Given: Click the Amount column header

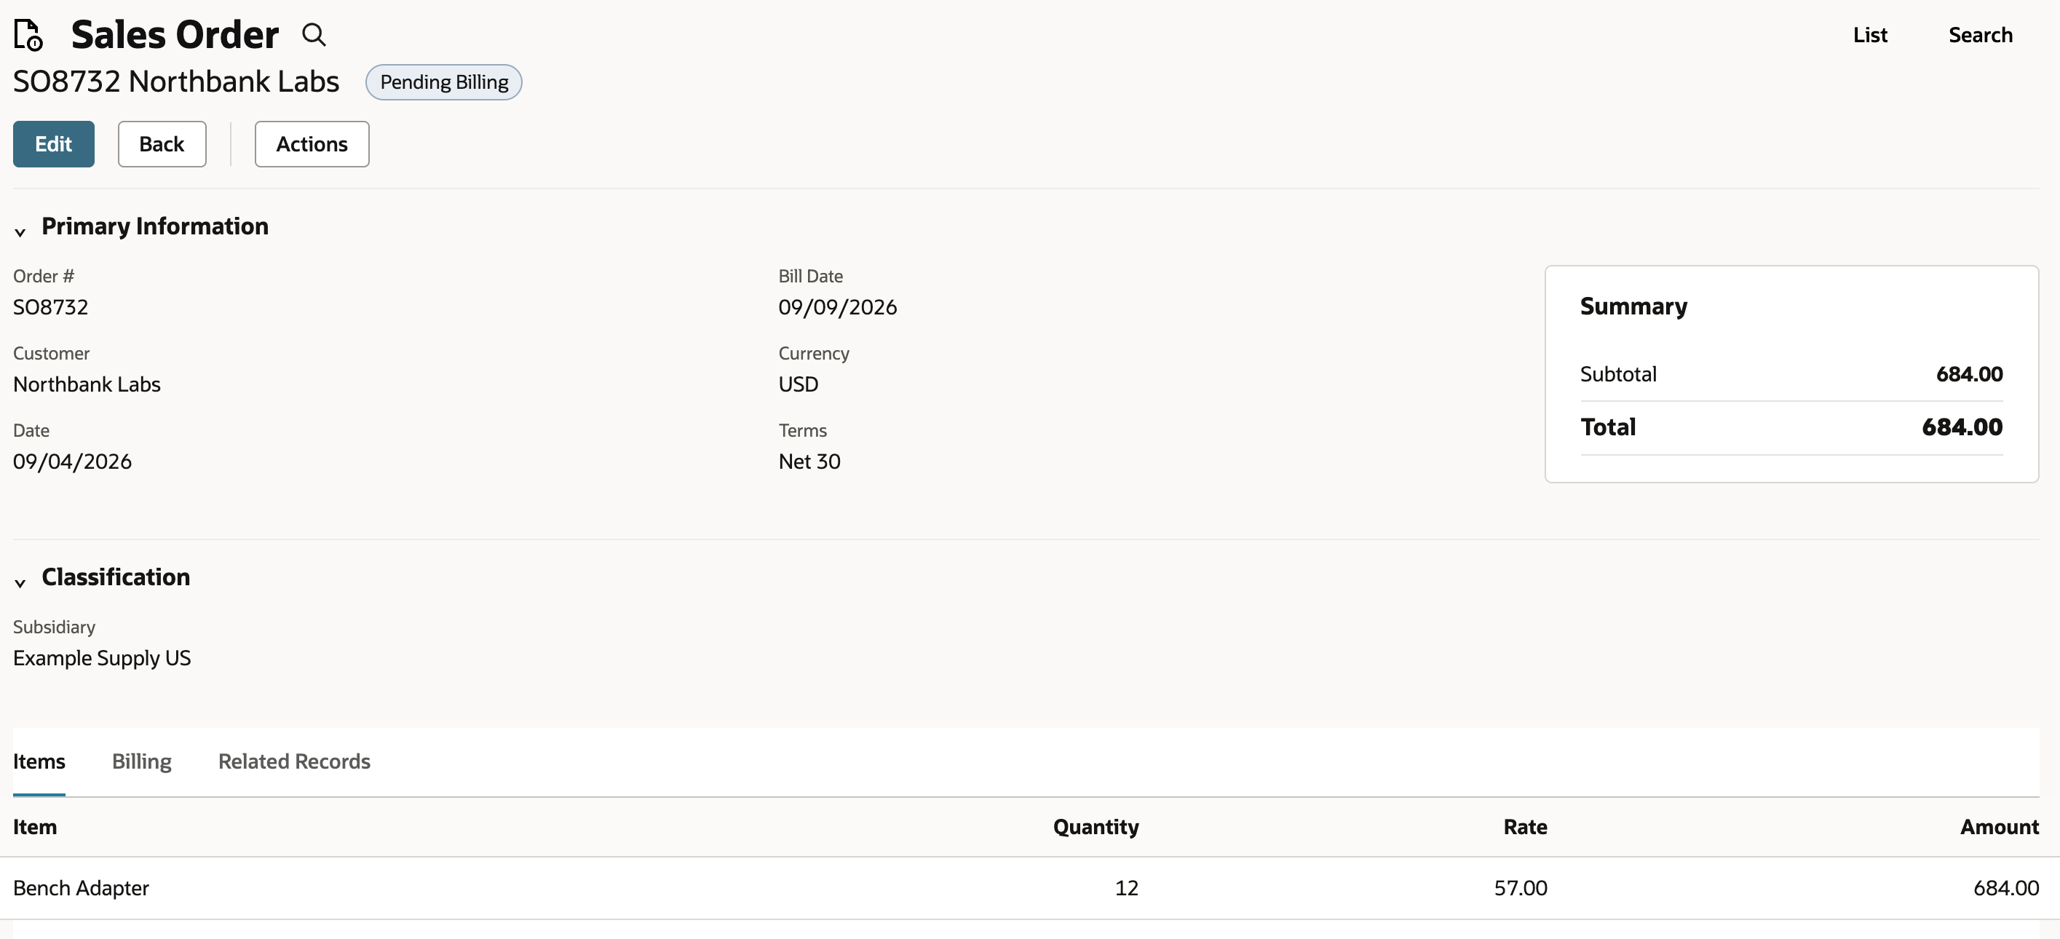Looking at the screenshot, I should [2000, 826].
